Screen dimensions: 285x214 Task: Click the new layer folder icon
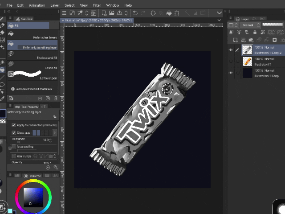(251, 40)
